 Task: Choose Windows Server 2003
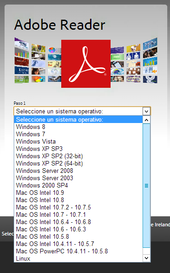(78, 178)
